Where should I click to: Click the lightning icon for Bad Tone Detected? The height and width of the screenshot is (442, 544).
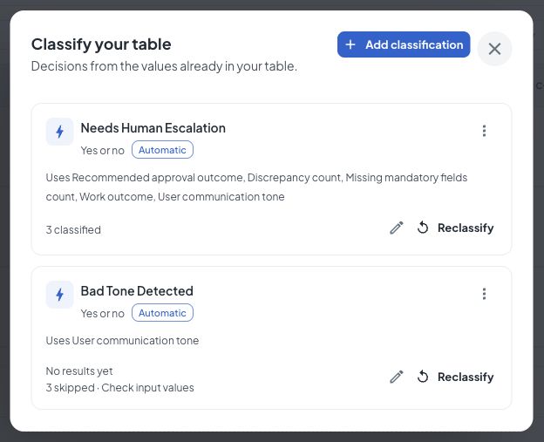coord(59,295)
